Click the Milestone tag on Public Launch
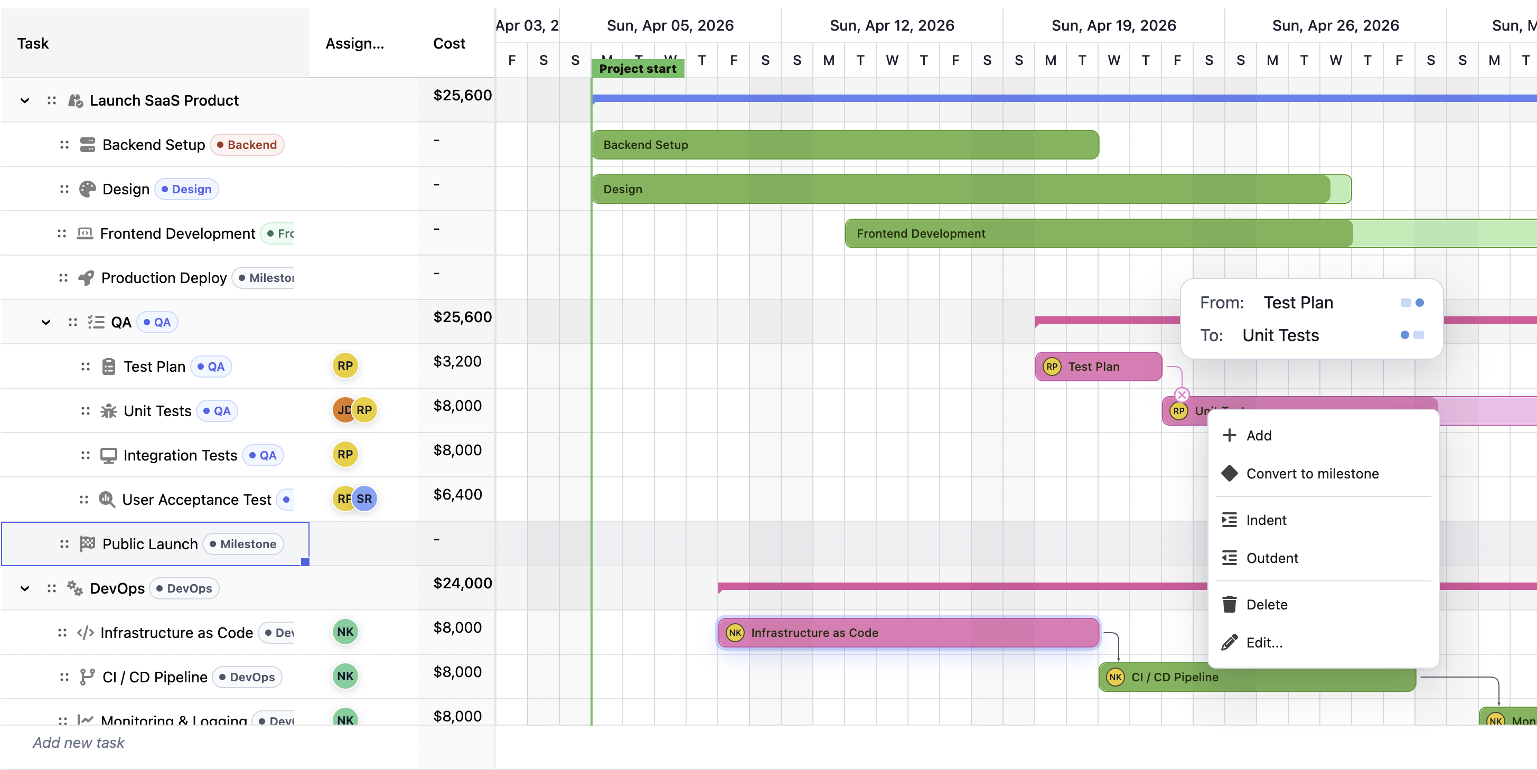Viewport: 1537px width, 770px height. tap(243, 544)
